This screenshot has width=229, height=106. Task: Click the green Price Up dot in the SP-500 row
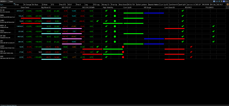pyautogui.click(x=115, y=37)
